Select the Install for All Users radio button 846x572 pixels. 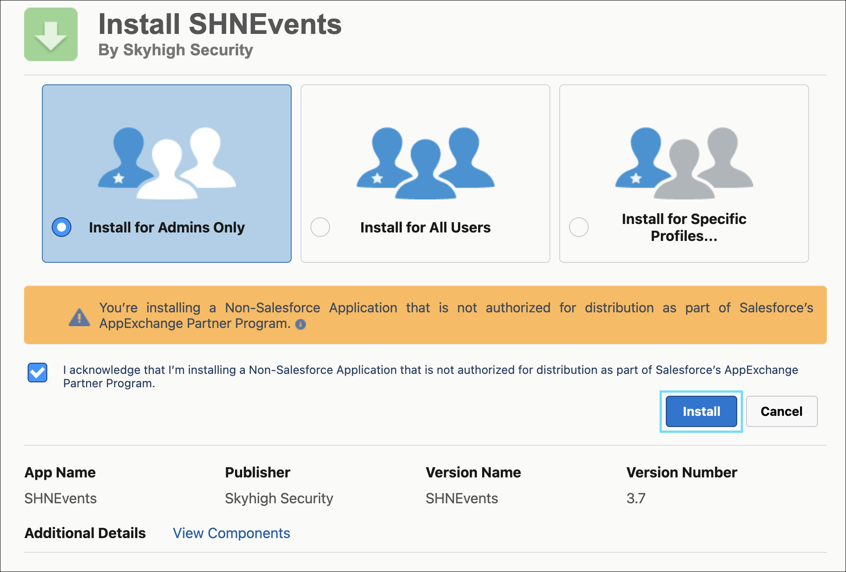tap(320, 227)
